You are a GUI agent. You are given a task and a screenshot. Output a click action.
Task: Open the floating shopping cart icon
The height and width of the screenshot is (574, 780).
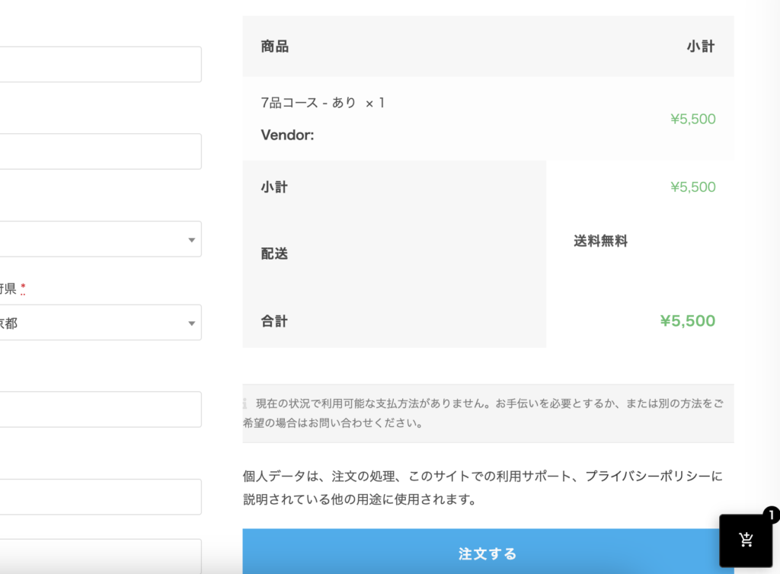tap(746, 540)
